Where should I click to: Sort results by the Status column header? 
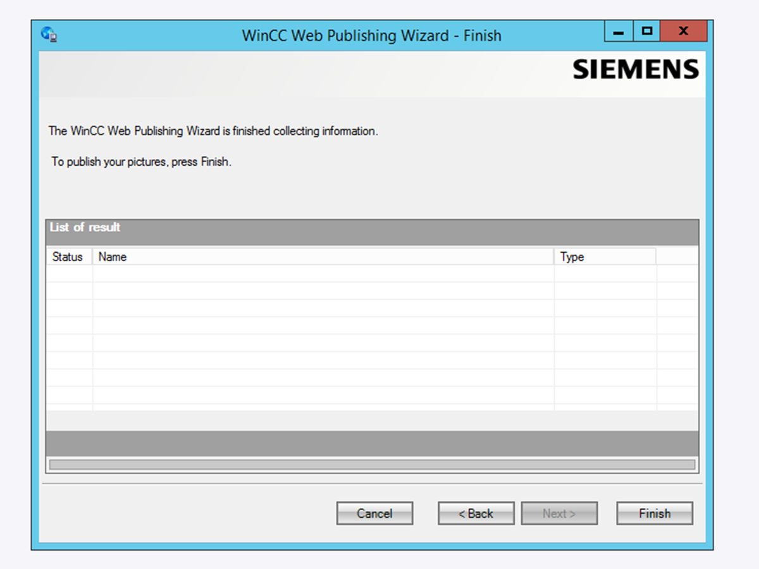click(x=69, y=257)
